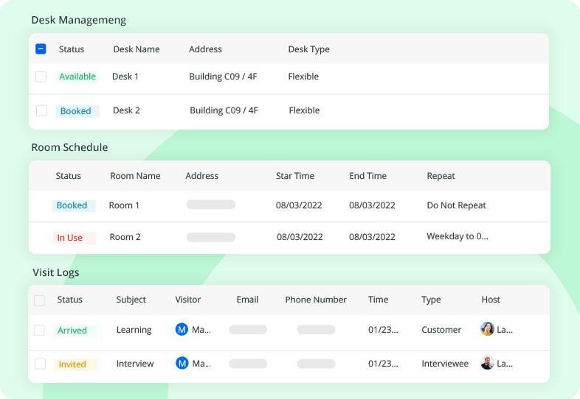This screenshot has height=399, width=580.
Task: Click the Booked status tag for Room 1
Action: (72, 205)
